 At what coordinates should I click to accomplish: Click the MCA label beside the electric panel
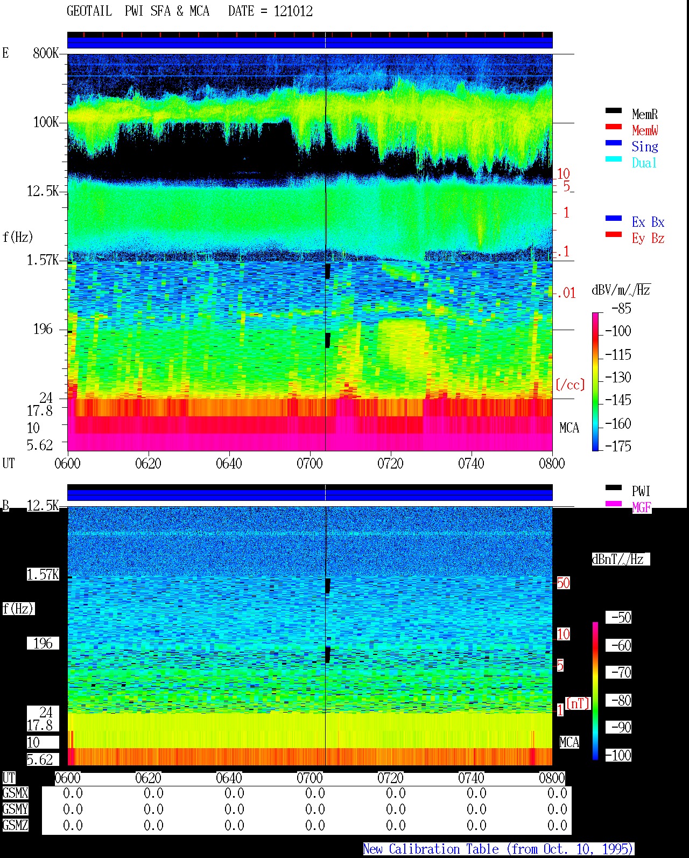point(569,428)
